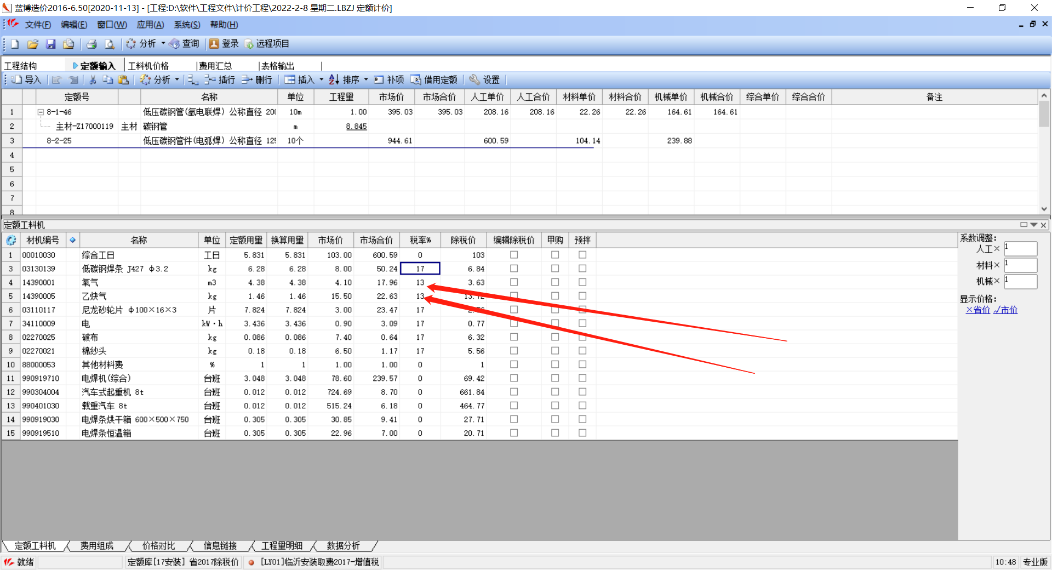Screen dimensions: 1052x570
Task: Click the 省价 link
Action: (978, 310)
